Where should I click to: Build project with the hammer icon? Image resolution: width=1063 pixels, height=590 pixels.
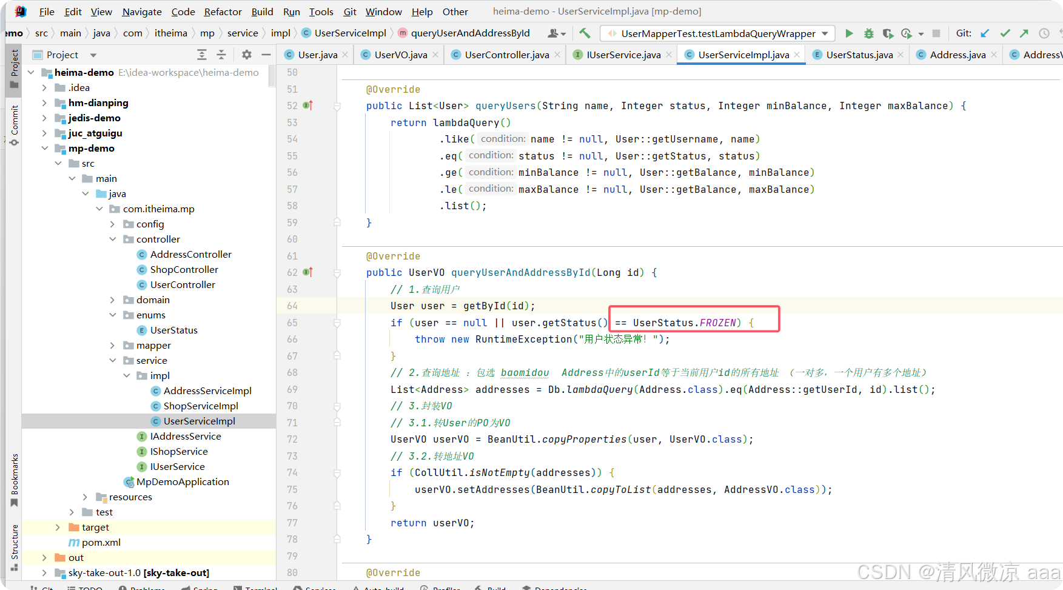(585, 33)
